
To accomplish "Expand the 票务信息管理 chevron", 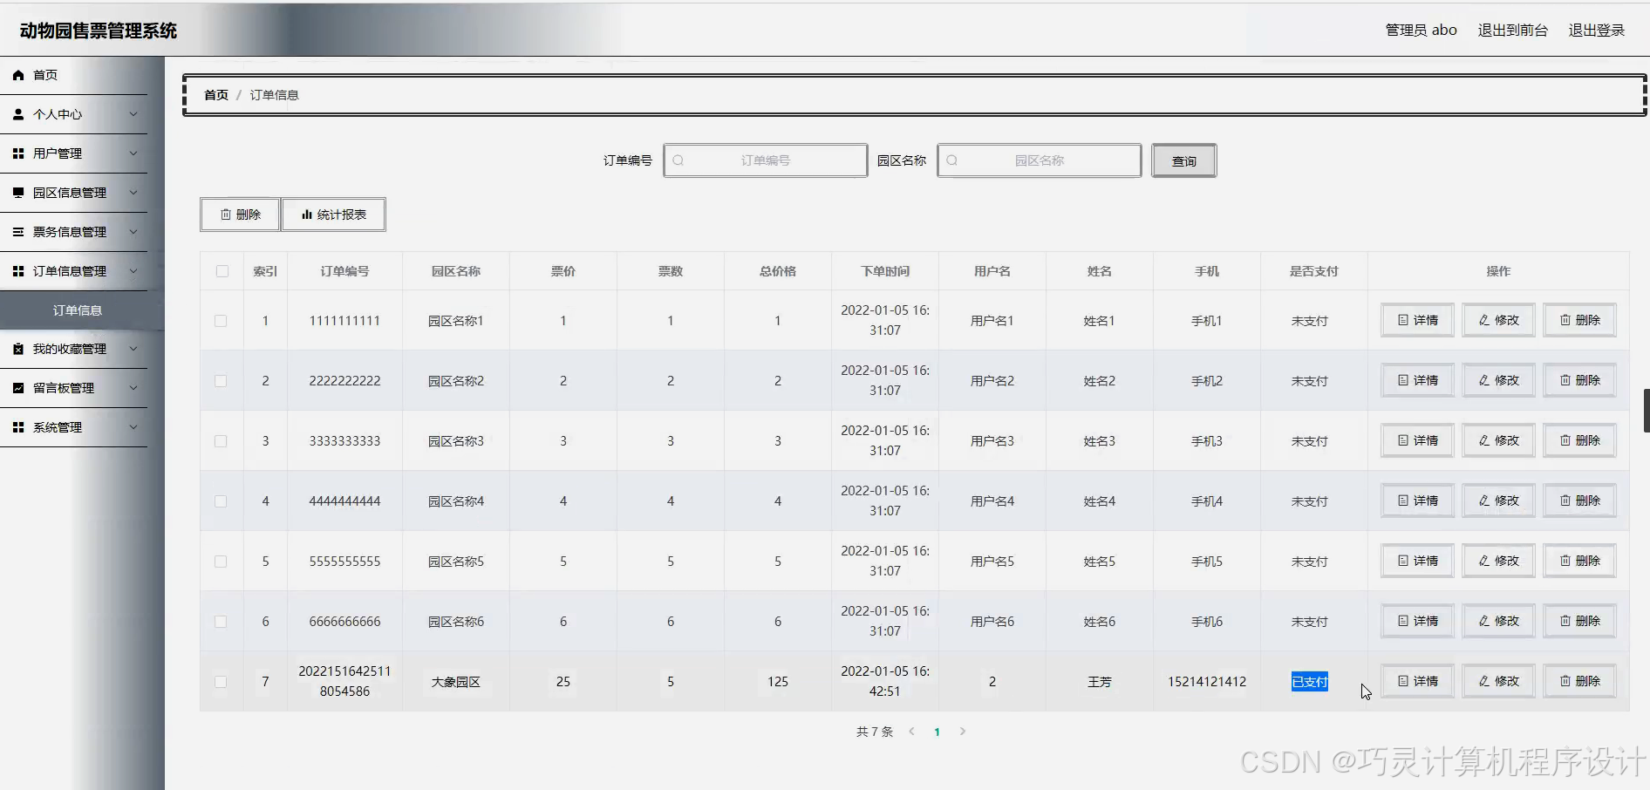I will (x=133, y=232).
